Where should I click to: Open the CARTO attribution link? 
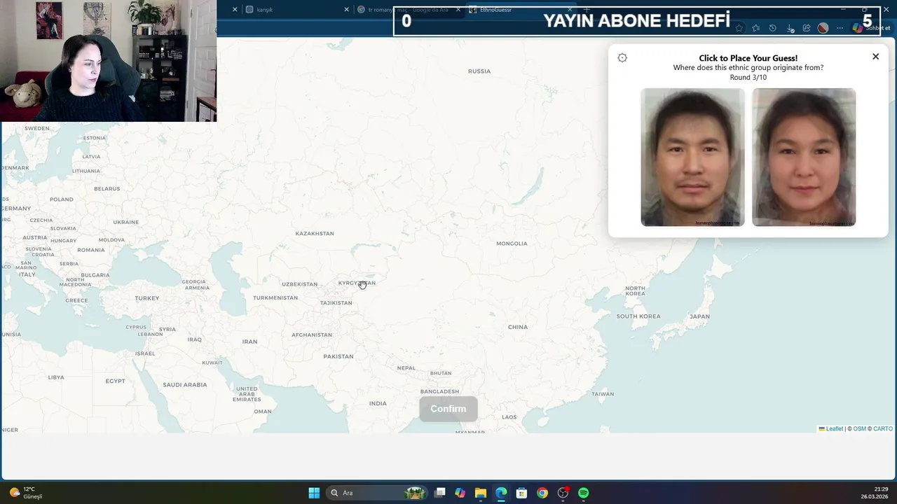[x=883, y=429]
